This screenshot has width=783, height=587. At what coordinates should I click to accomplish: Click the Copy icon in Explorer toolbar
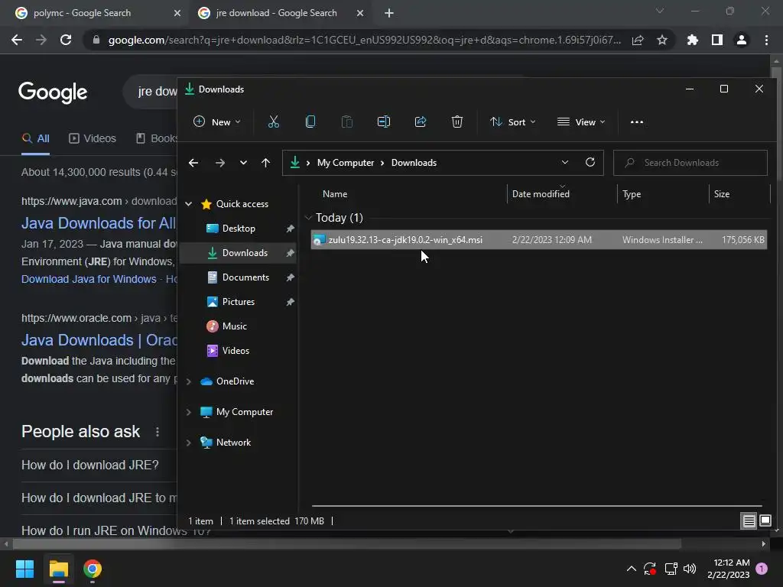click(x=310, y=122)
